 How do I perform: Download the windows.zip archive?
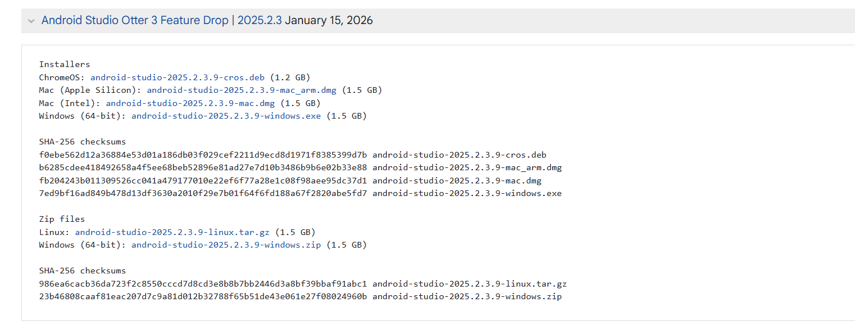(x=227, y=245)
